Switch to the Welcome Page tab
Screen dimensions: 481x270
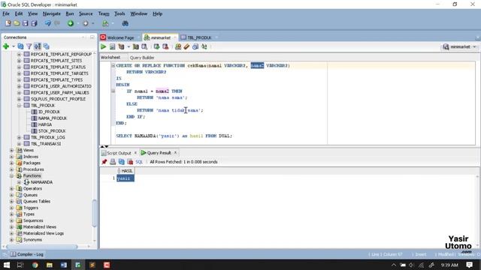(120, 37)
